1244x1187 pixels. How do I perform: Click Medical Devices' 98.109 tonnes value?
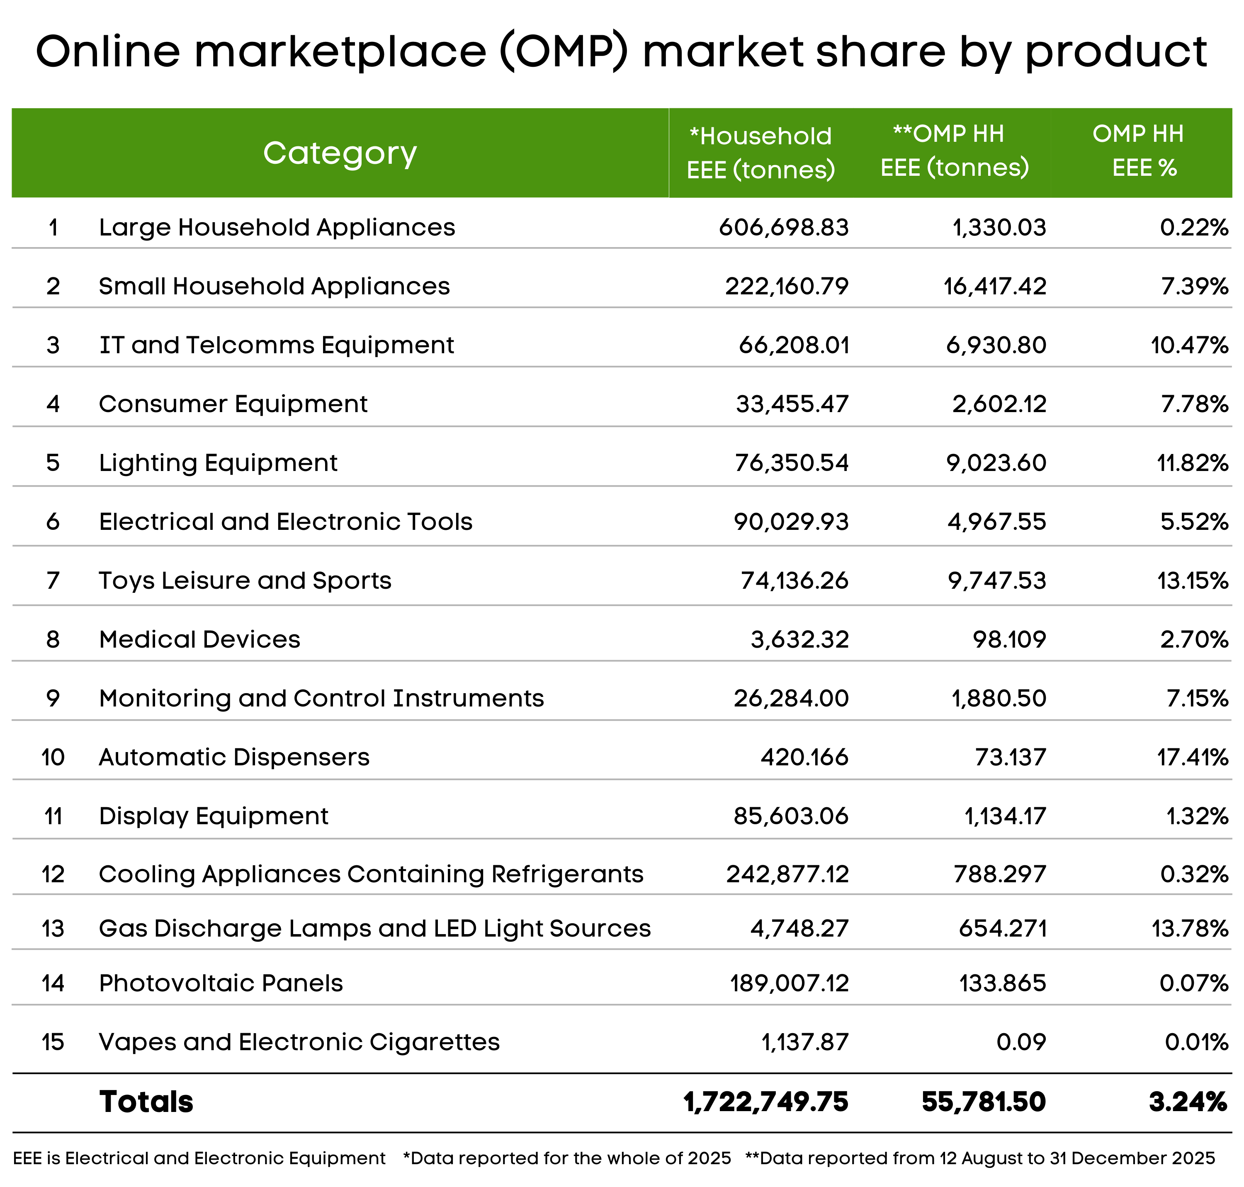pyautogui.click(x=1009, y=639)
